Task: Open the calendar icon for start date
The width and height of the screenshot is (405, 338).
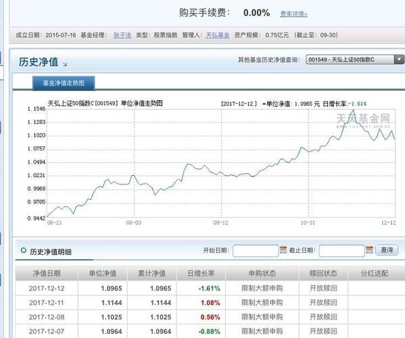Action: (283, 249)
